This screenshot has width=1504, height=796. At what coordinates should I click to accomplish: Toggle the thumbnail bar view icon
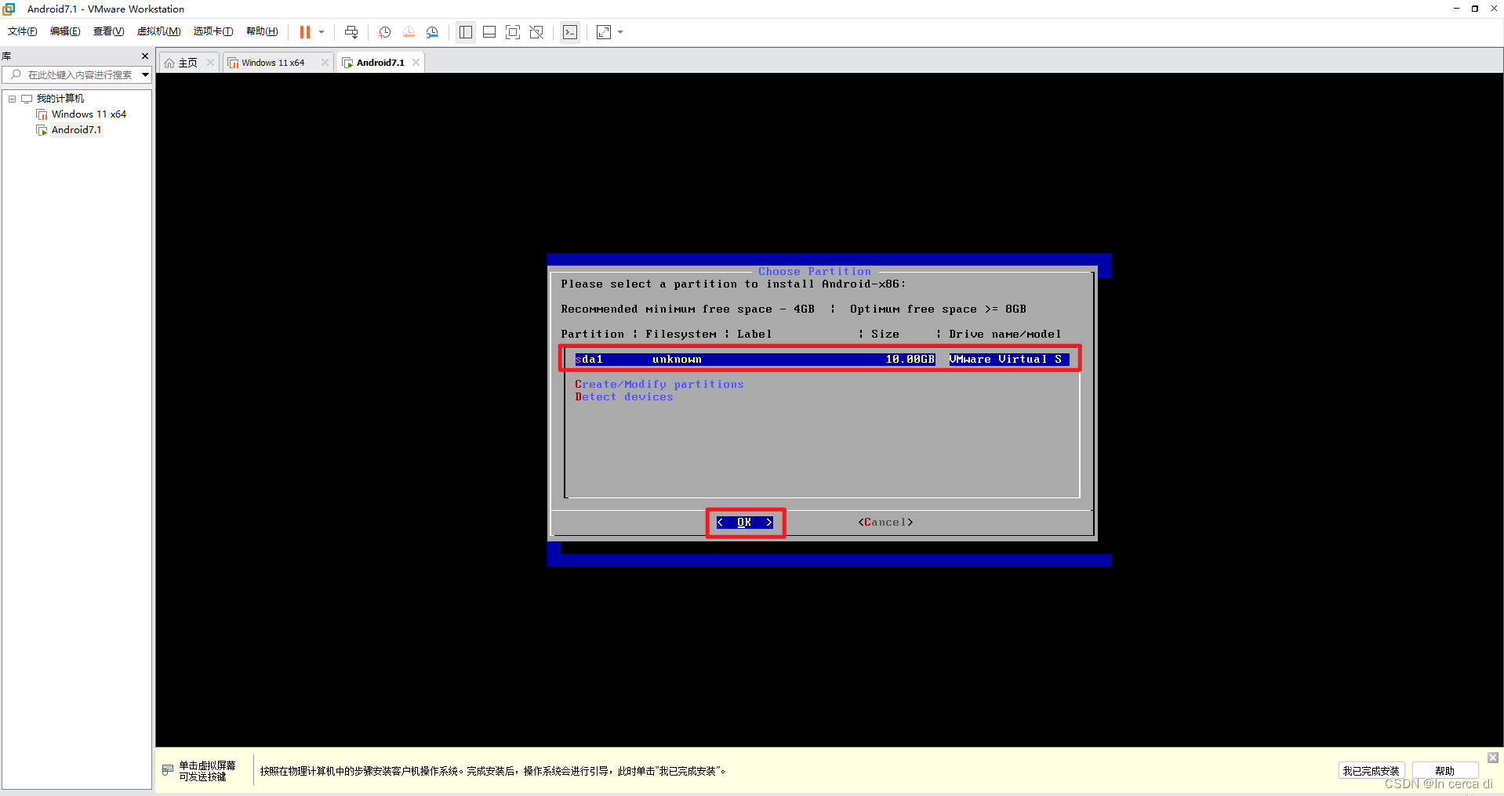[x=489, y=32]
